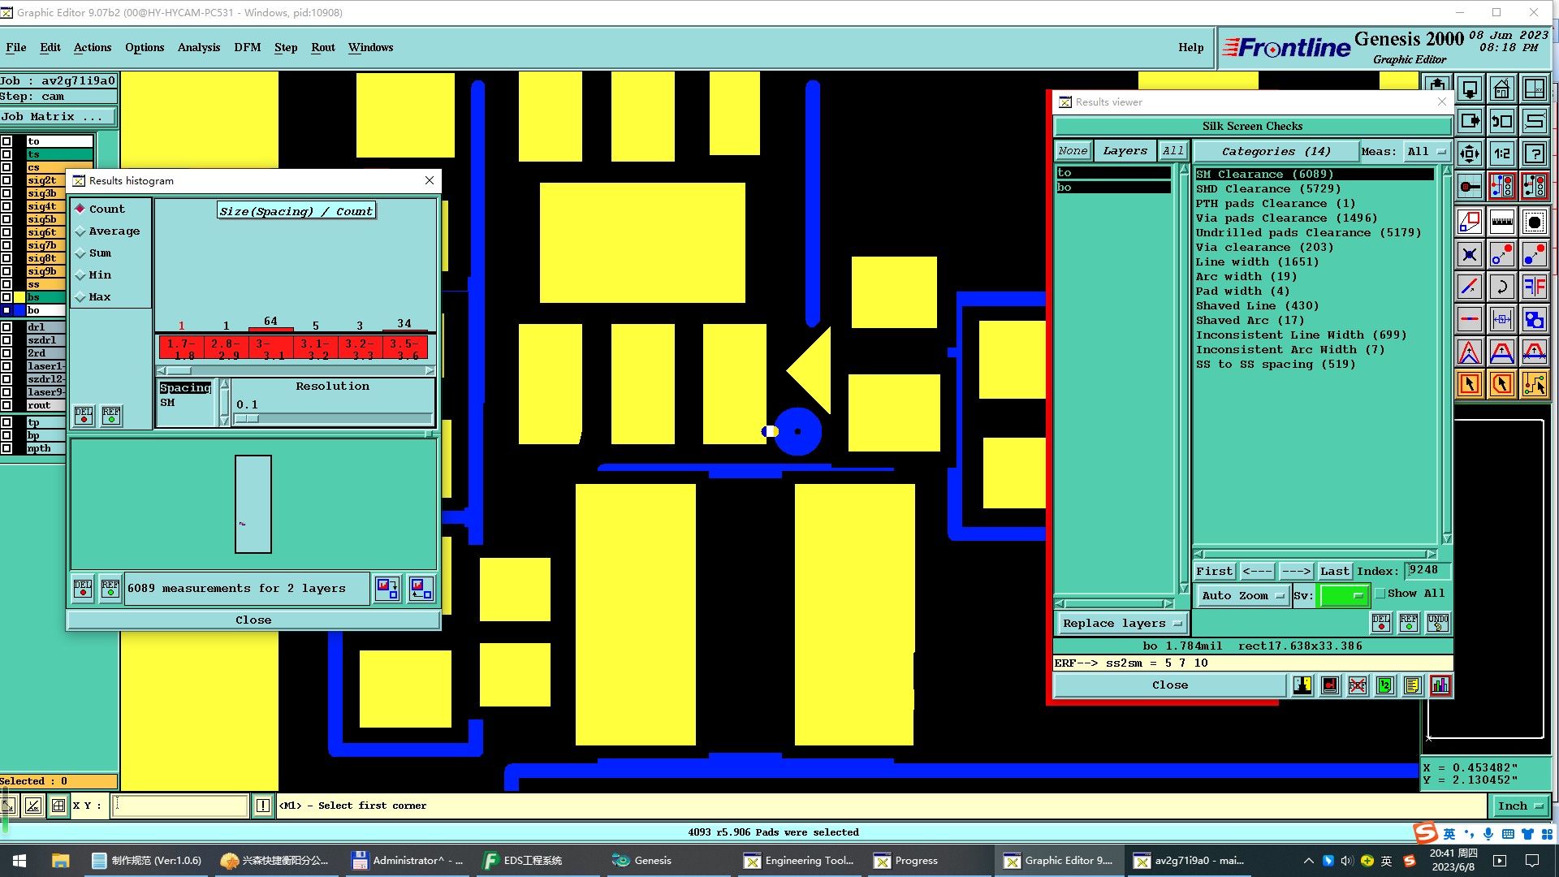1559x877 pixels.
Task: Open the Meas All dropdown
Action: pos(1428,152)
